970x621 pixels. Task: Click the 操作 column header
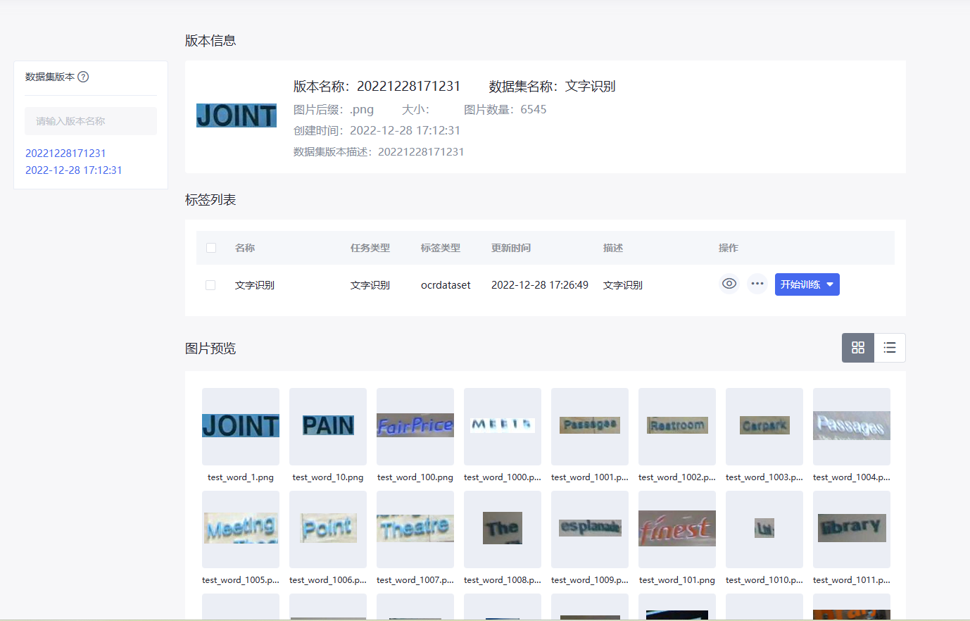[729, 248]
